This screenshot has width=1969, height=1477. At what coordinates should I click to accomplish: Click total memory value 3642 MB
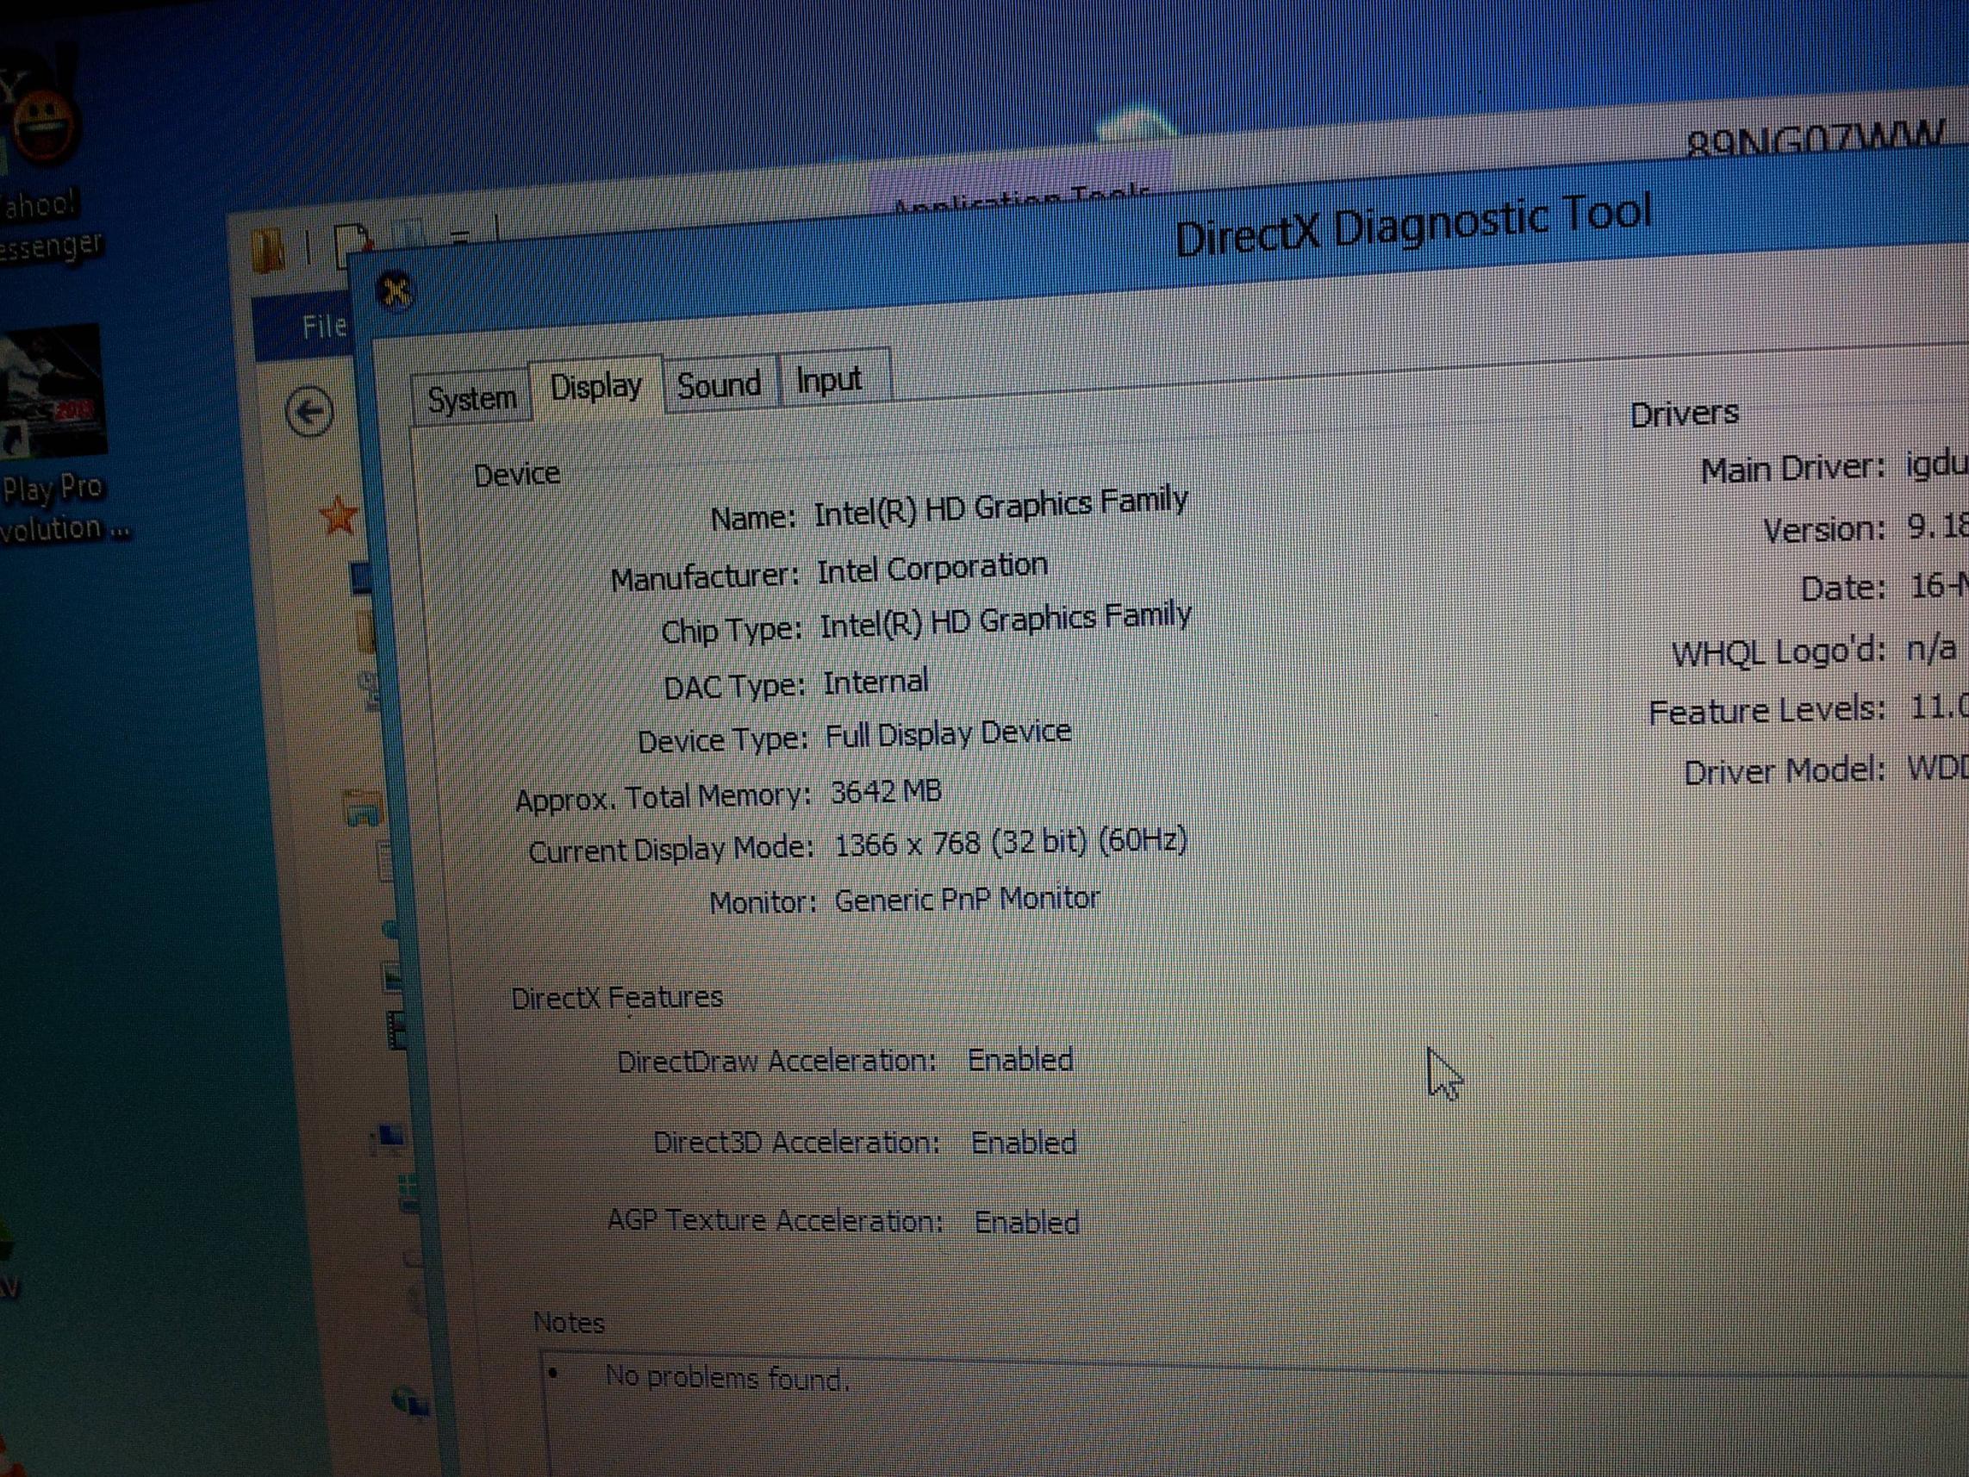click(886, 791)
